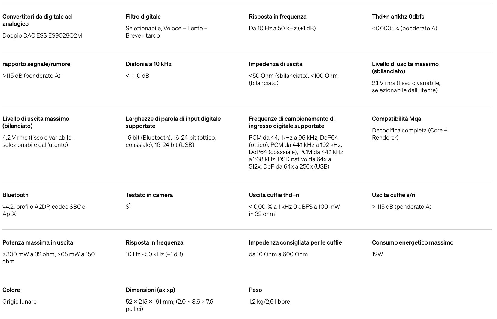
Task: Click the 'Dimensioni (axlxp)' heading
Action: 150,290
